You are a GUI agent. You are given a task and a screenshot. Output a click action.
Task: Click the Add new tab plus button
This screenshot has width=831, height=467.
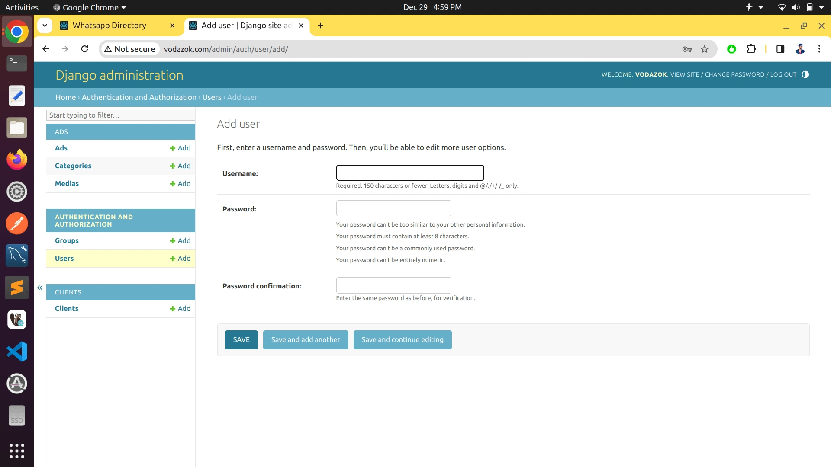319,25
